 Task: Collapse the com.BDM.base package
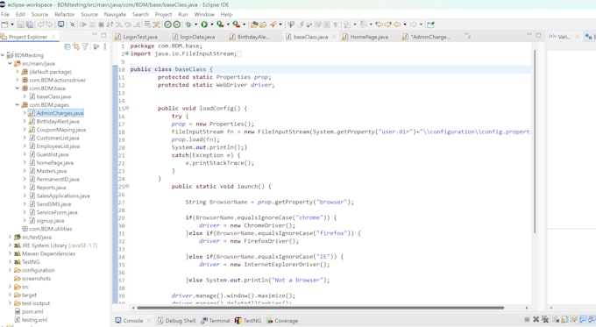18,89
